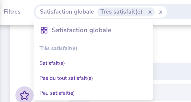Remove the Très satisfait(e) chip with its x

point(150,12)
